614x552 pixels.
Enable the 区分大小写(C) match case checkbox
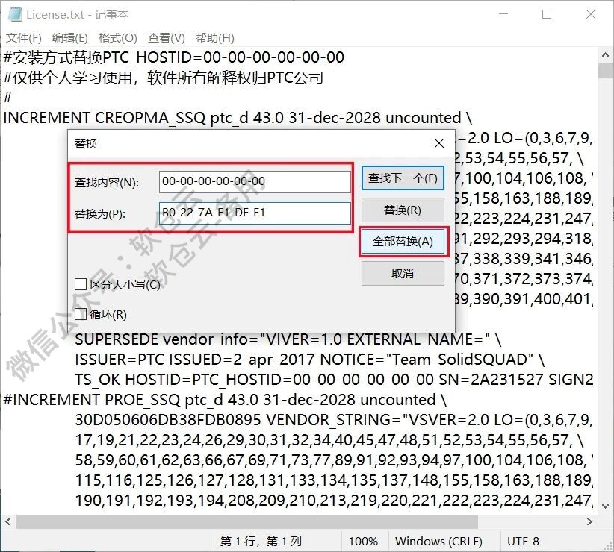click(79, 284)
